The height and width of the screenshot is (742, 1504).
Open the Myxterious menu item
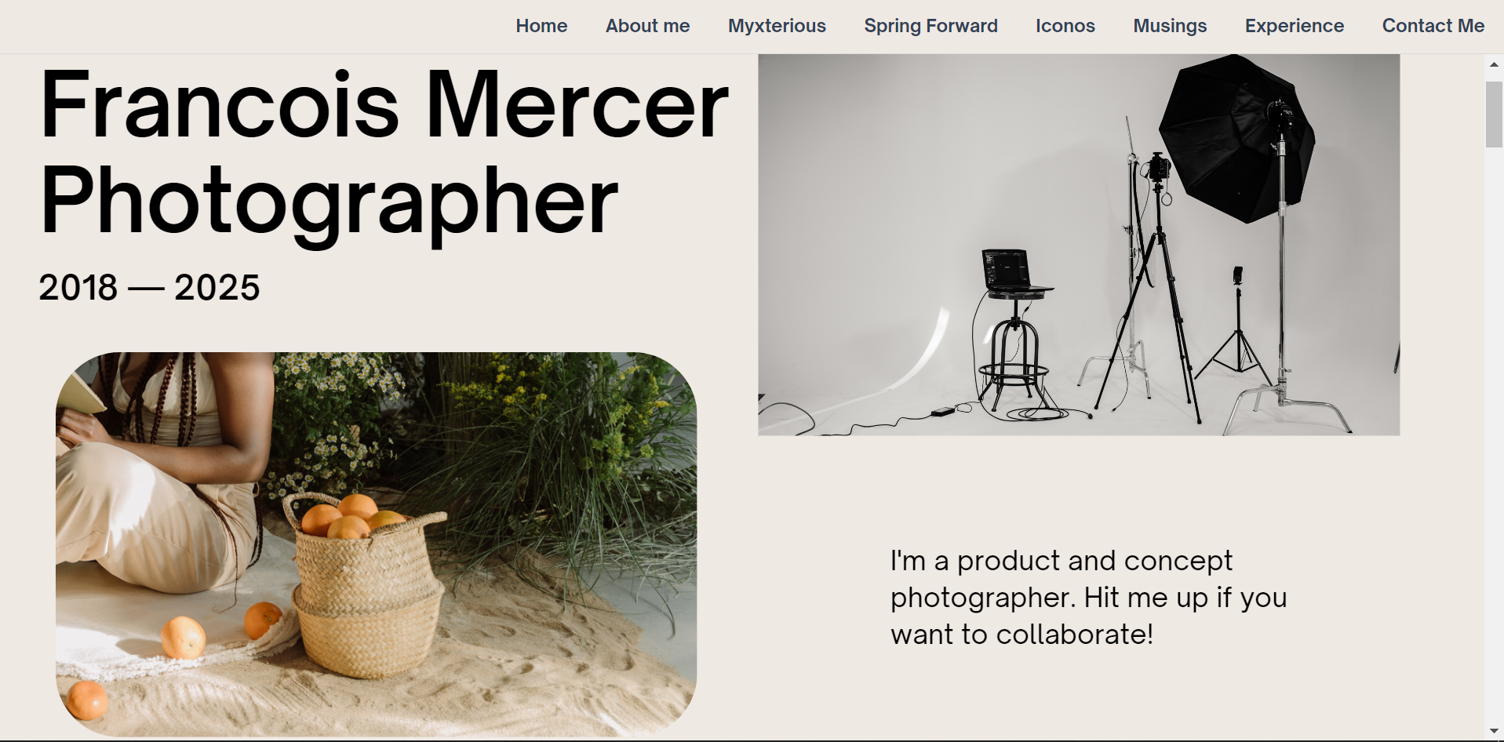777,26
